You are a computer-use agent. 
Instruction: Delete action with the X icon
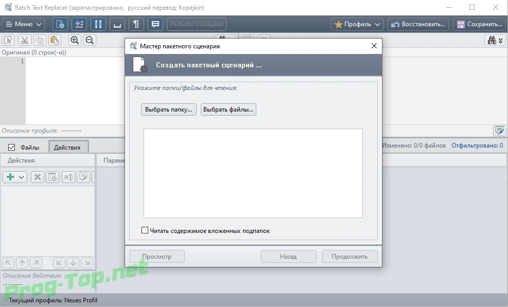(x=38, y=177)
